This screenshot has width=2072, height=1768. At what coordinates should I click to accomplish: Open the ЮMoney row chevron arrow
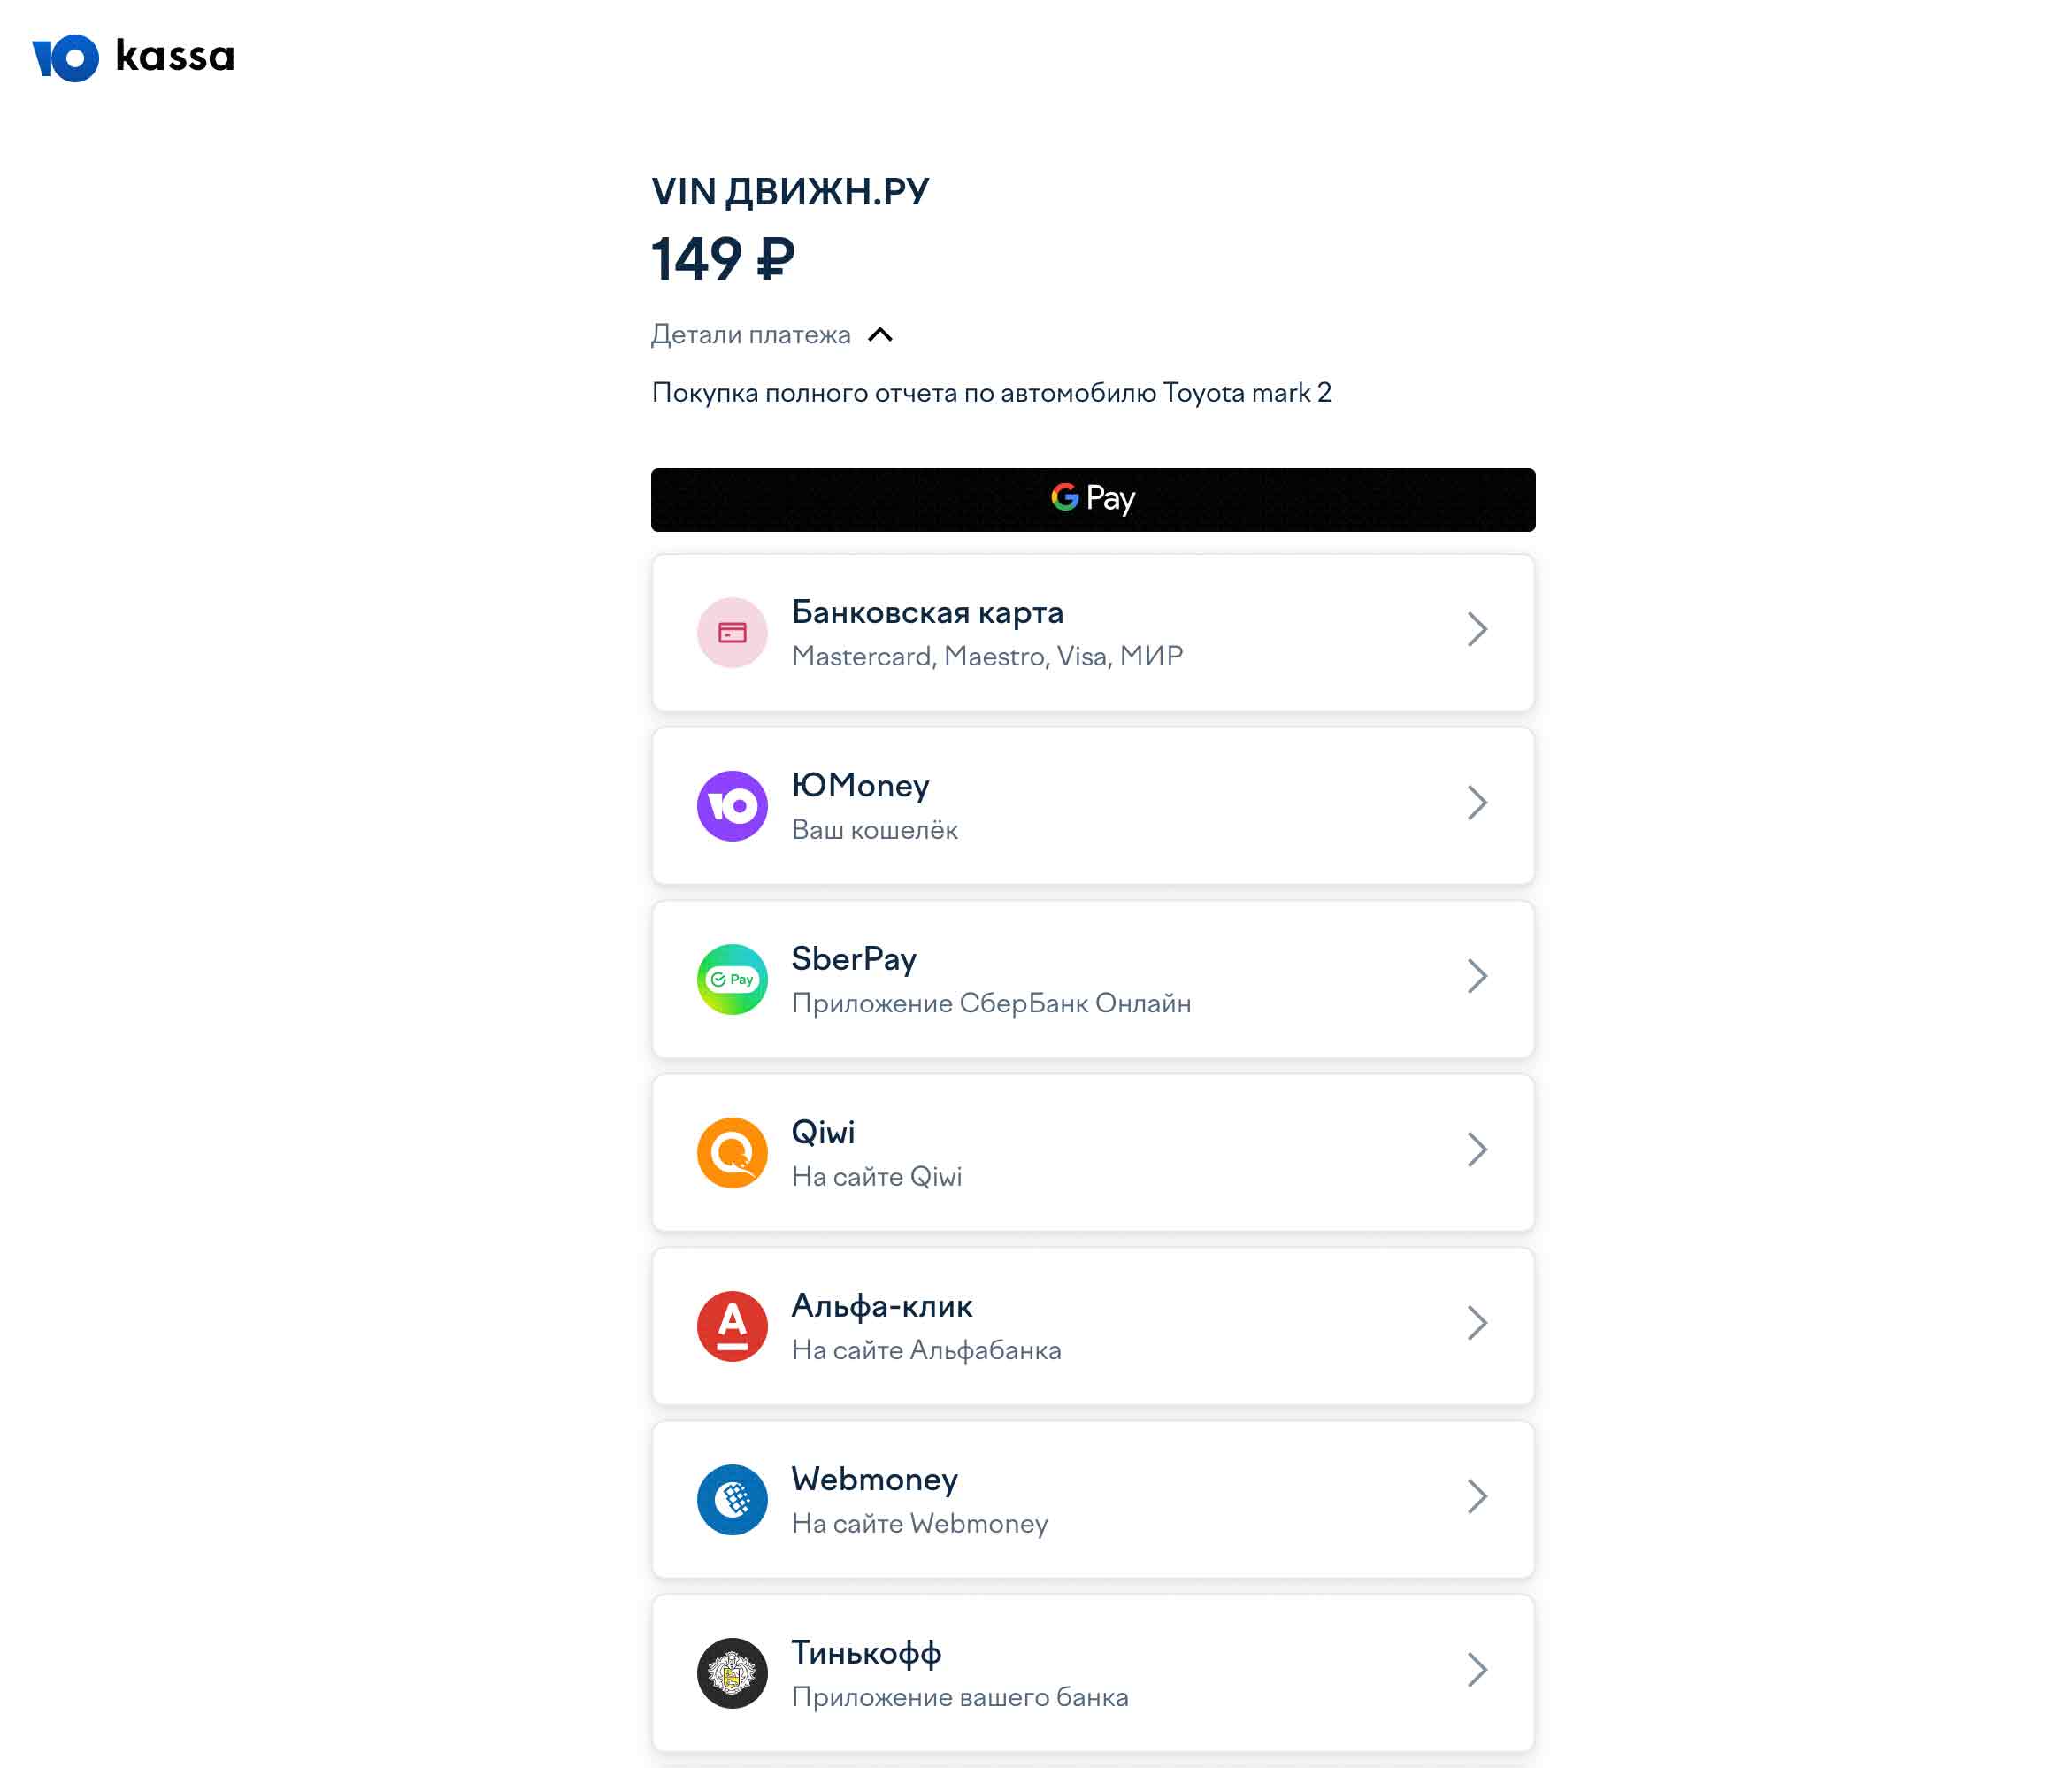tap(1477, 802)
